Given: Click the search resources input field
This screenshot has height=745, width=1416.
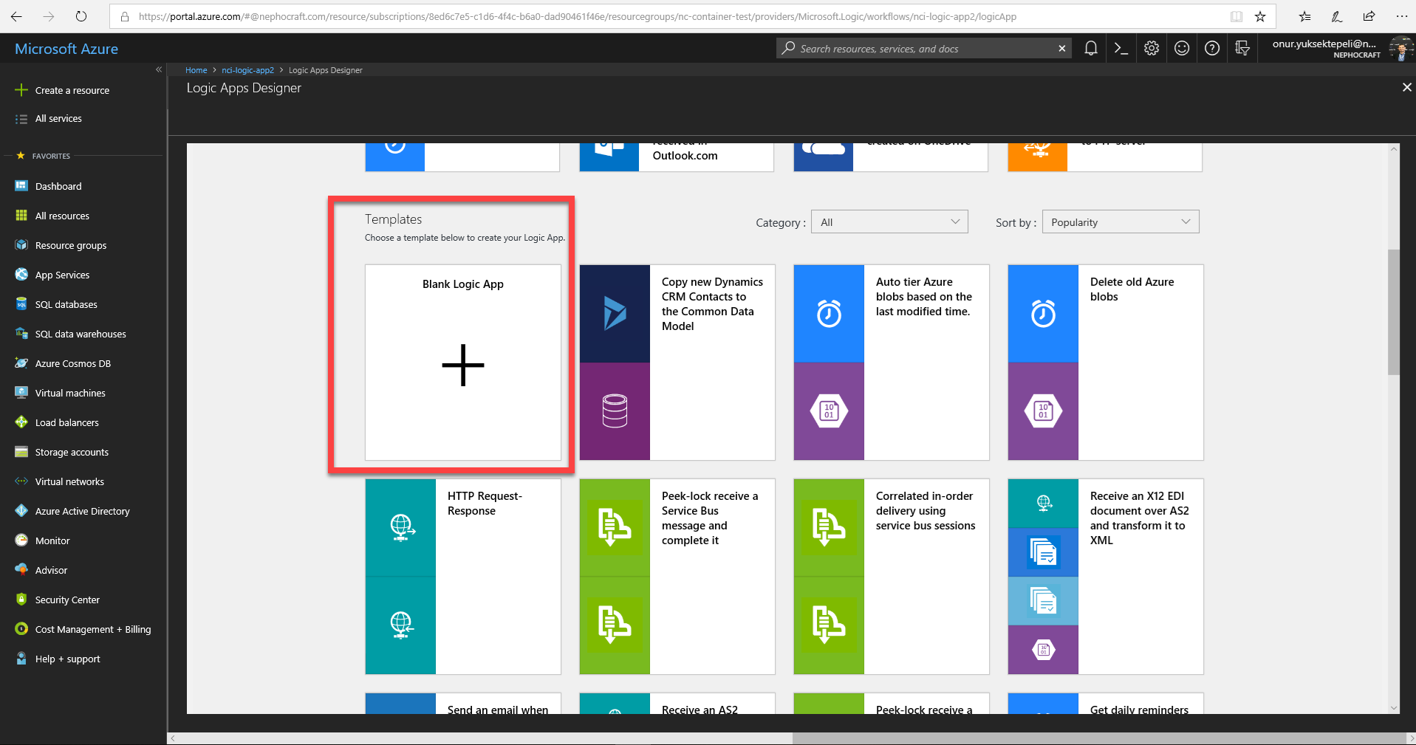Looking at the screenshot, I should pos(923,49).
